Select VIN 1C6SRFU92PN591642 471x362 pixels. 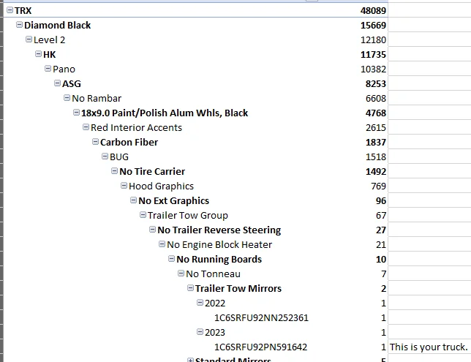pyautogui.click(x=260, y=347)
